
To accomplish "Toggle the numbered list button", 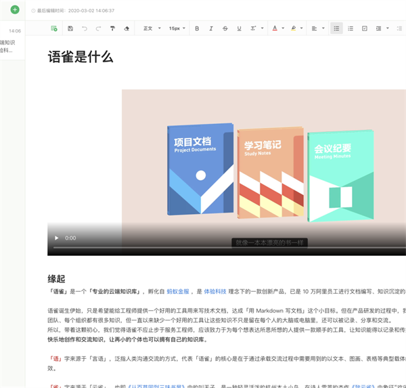I will pos(351,28).
